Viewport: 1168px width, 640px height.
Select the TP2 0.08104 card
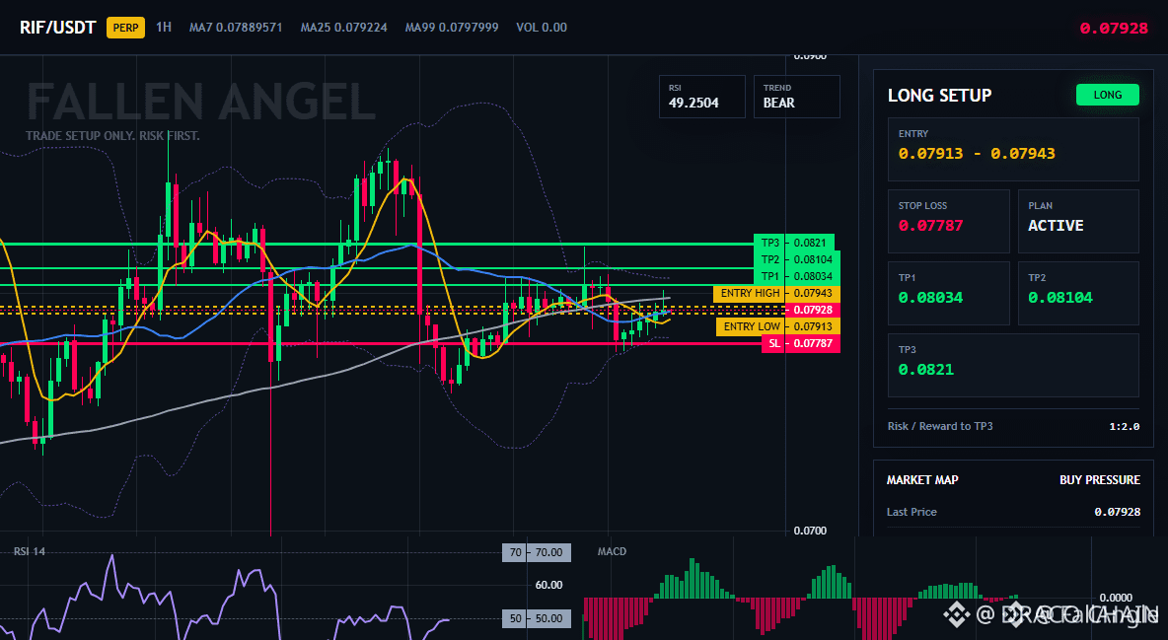[1078, 293]
